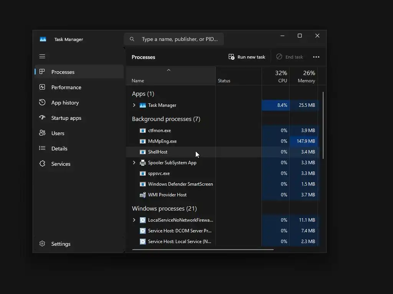Screen dimensions: 393x294
Task: Click the Users people icon
Action: click(x=42, y=133)
